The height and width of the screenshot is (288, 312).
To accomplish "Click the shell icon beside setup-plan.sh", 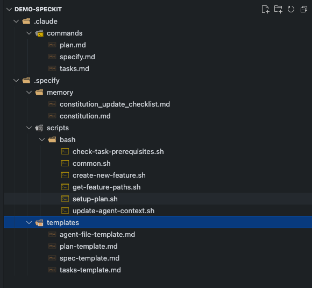I will [65, 199].
